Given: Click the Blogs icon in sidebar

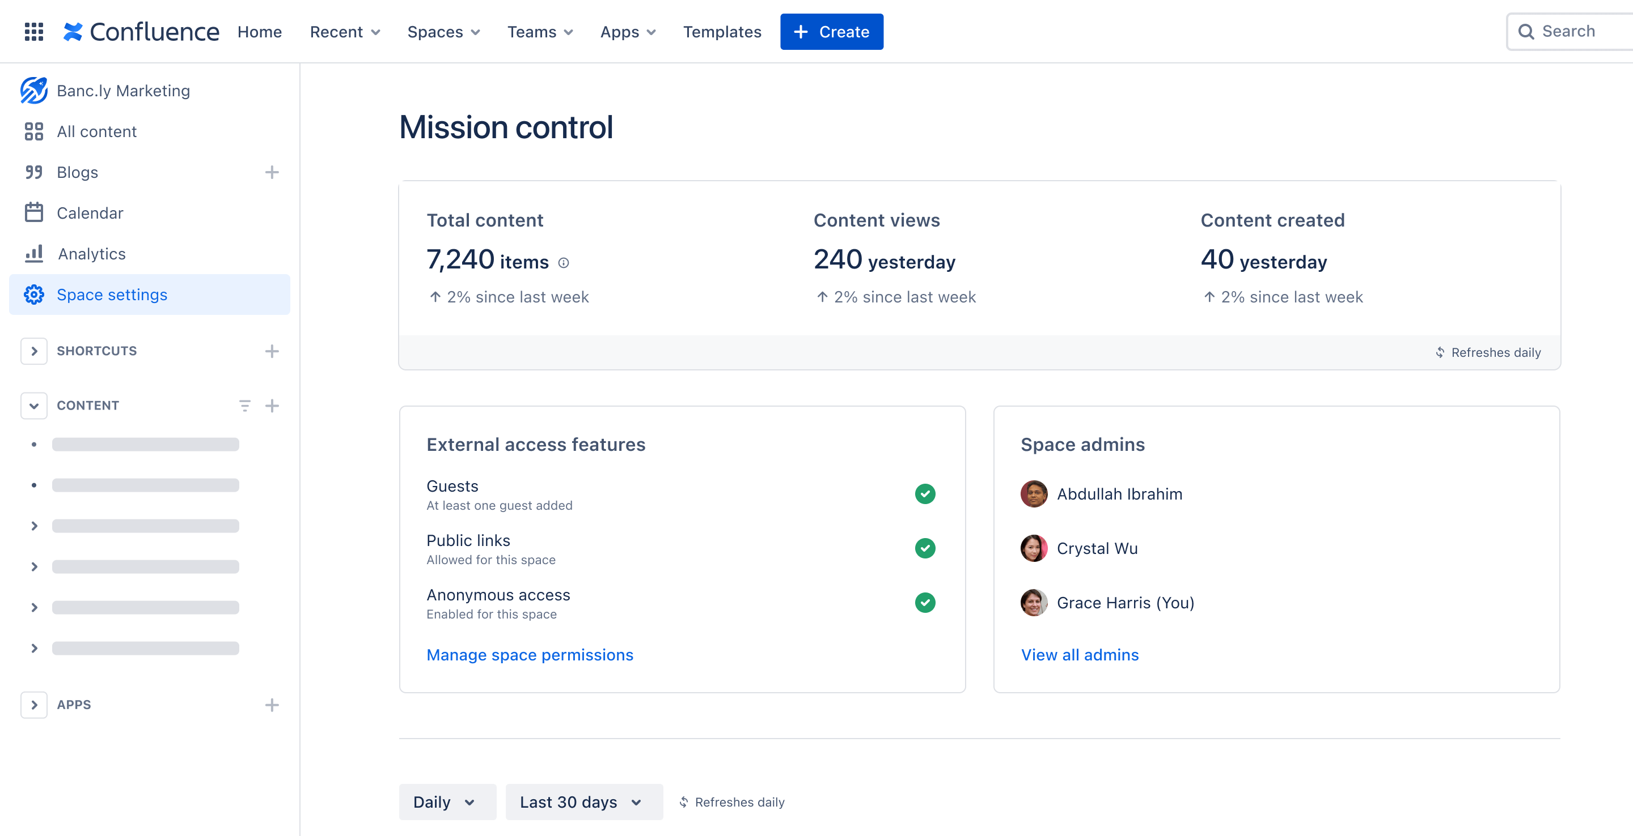Looking at the screenshot, I should tap(33, 172).
